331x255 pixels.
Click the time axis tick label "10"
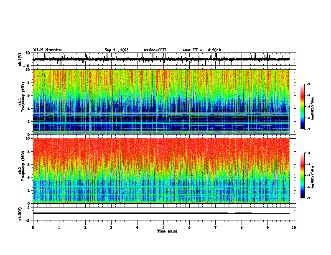(x=294, y=227)
